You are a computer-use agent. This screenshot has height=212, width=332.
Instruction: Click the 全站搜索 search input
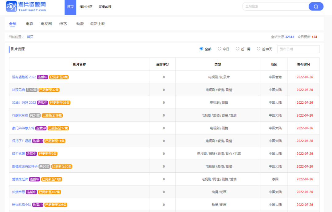(x=275, y=6)
